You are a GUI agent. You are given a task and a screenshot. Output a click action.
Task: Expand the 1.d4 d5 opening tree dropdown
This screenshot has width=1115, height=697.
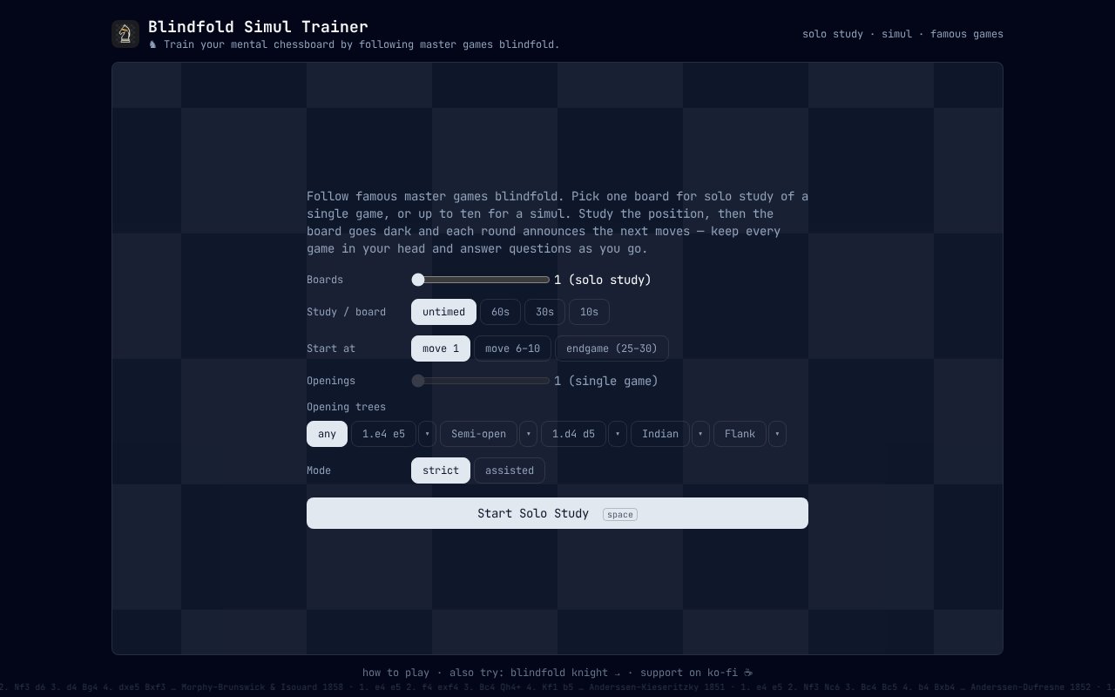pyautogui.click(x=618, y=434)
